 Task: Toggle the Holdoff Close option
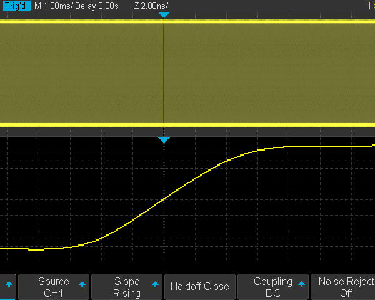[199, 287]
